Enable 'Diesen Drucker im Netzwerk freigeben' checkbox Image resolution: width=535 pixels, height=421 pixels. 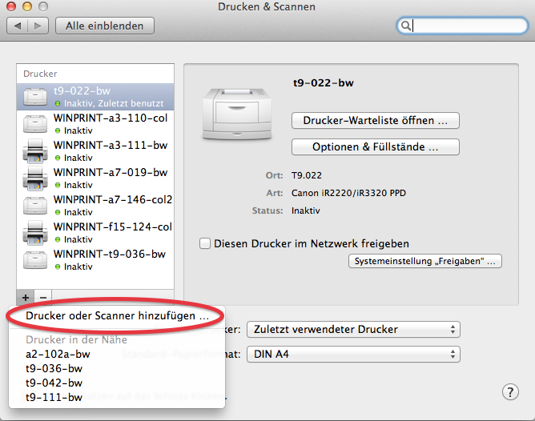[x=205, y=243]
